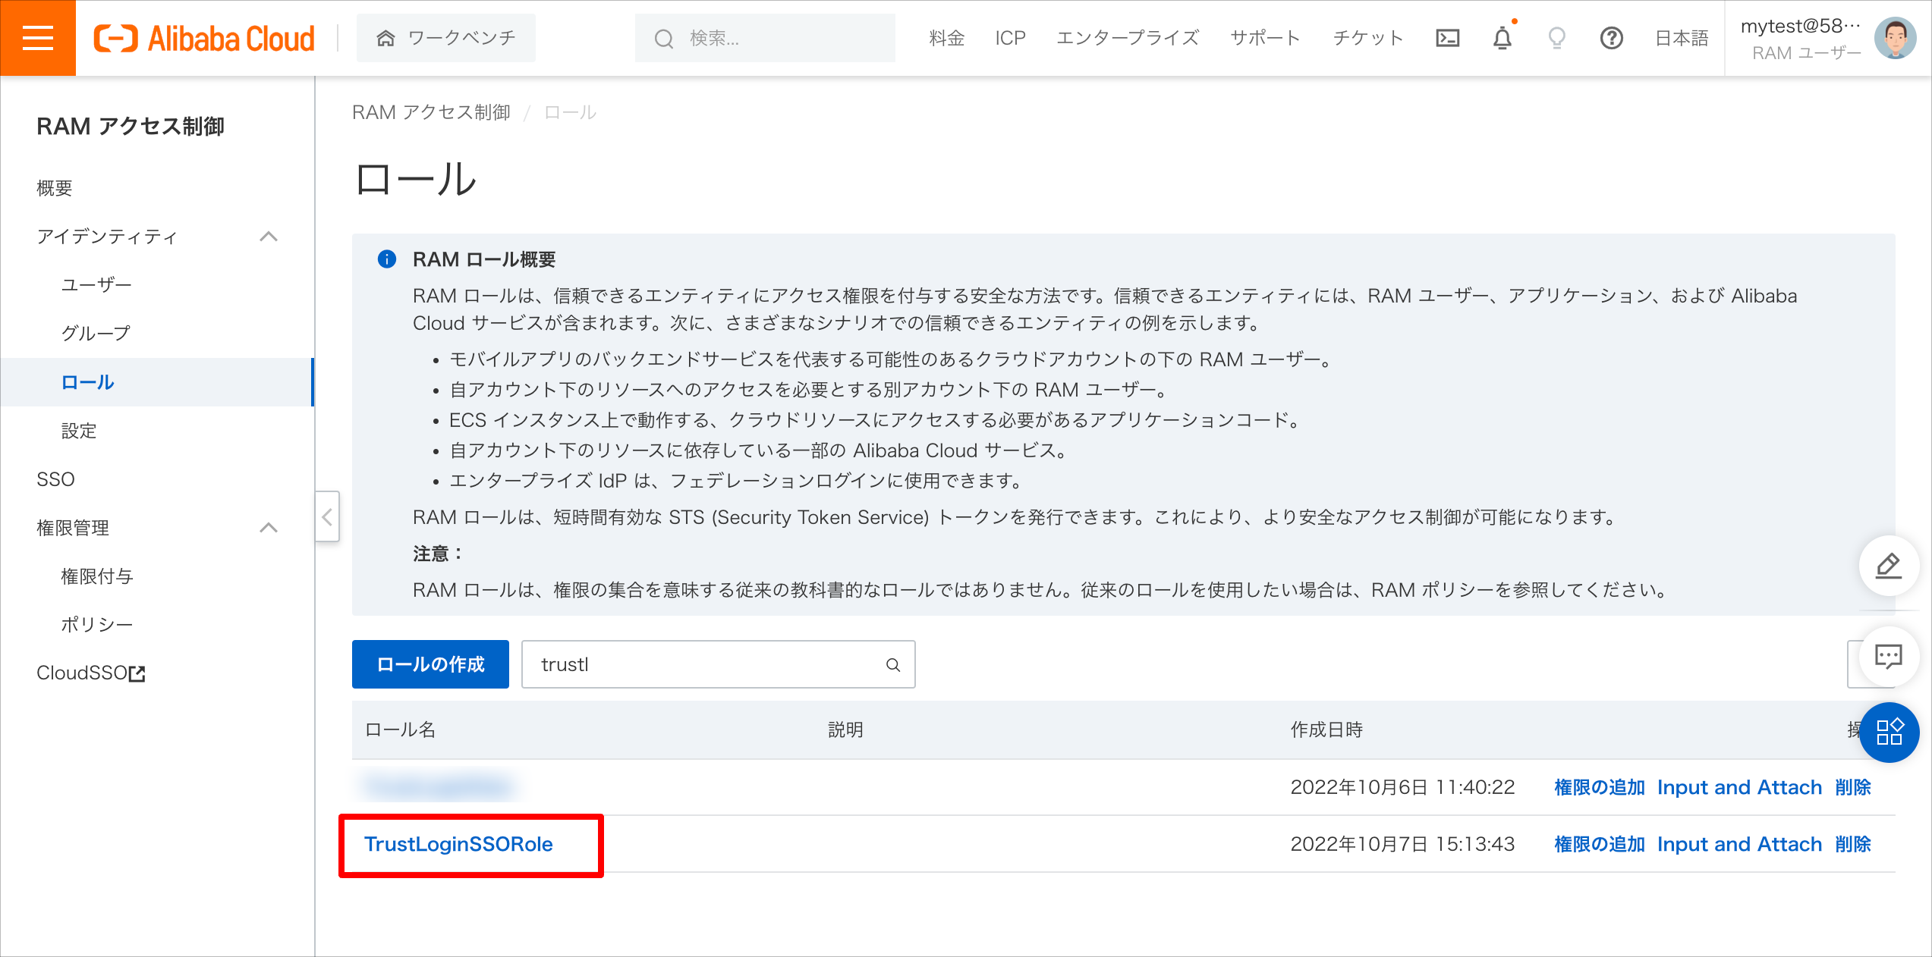
Task: Click the floating edit pencil icon
Action: pyautogui.click(x=1889, y=566)
